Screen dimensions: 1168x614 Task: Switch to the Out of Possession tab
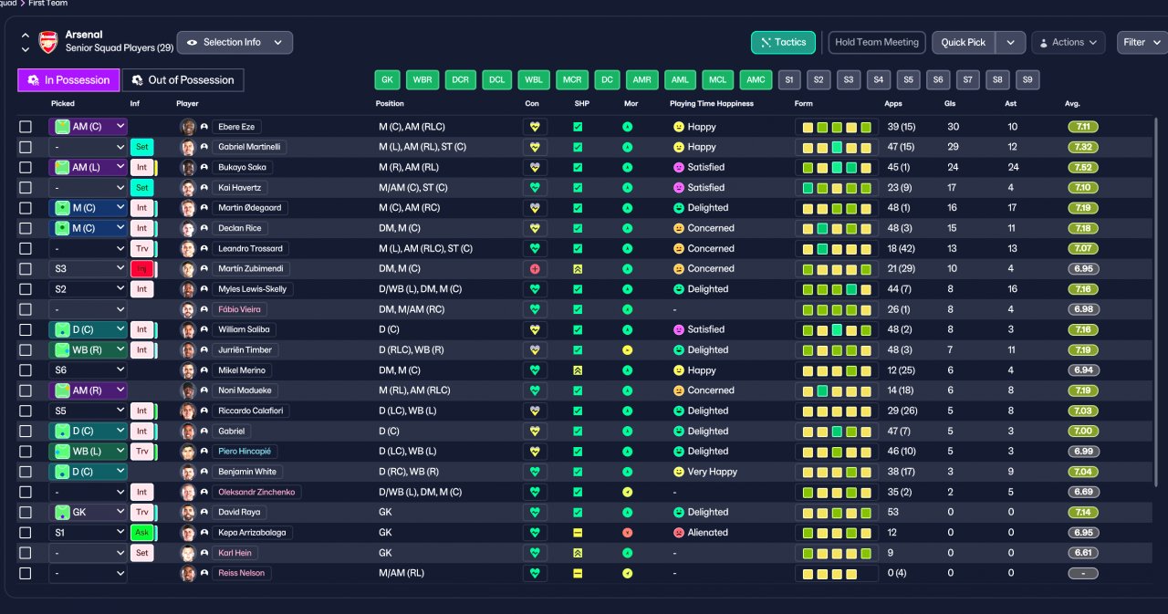pos(182,80)
